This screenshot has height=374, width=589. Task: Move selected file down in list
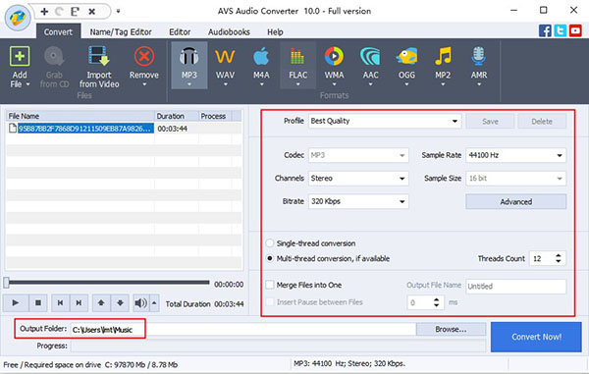point(120,302)
